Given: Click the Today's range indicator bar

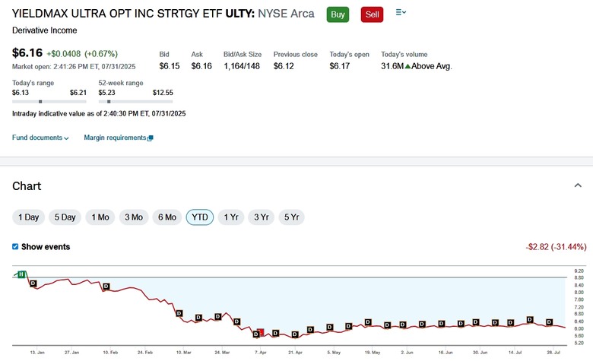Looking at the screenshot, I should 49,102.
